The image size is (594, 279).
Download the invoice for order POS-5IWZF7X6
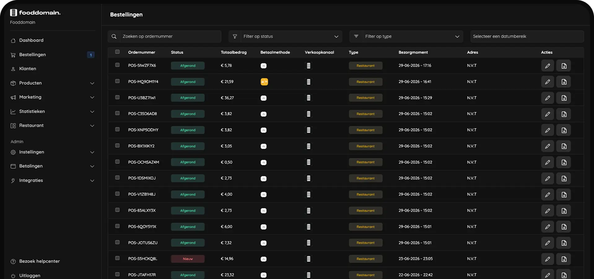coord(564,66)
